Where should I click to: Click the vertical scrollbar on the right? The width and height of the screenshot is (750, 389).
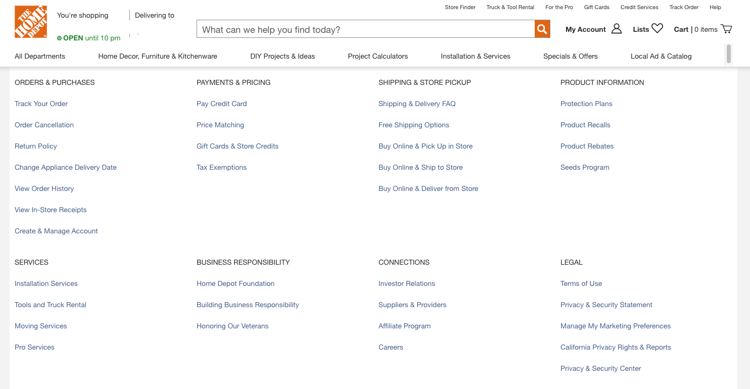pos(728,54)
